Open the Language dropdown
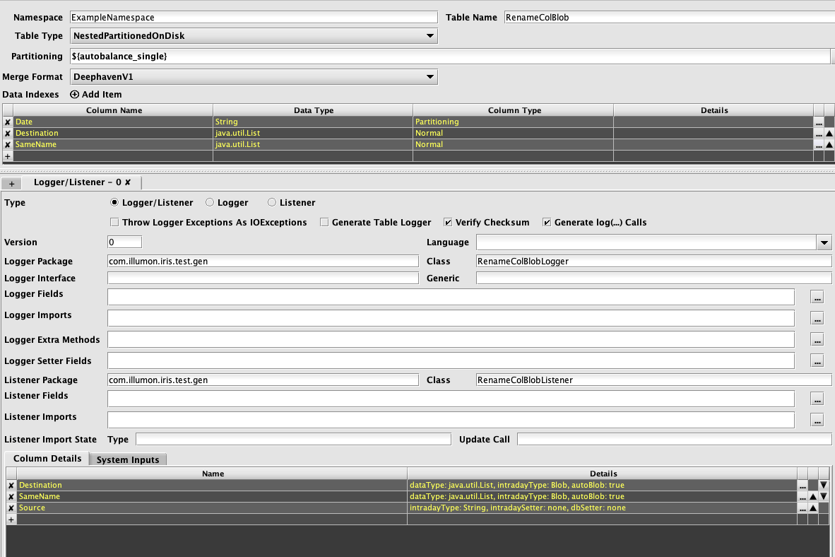Viewport: 835px width, 557px height. pos(824,242)
